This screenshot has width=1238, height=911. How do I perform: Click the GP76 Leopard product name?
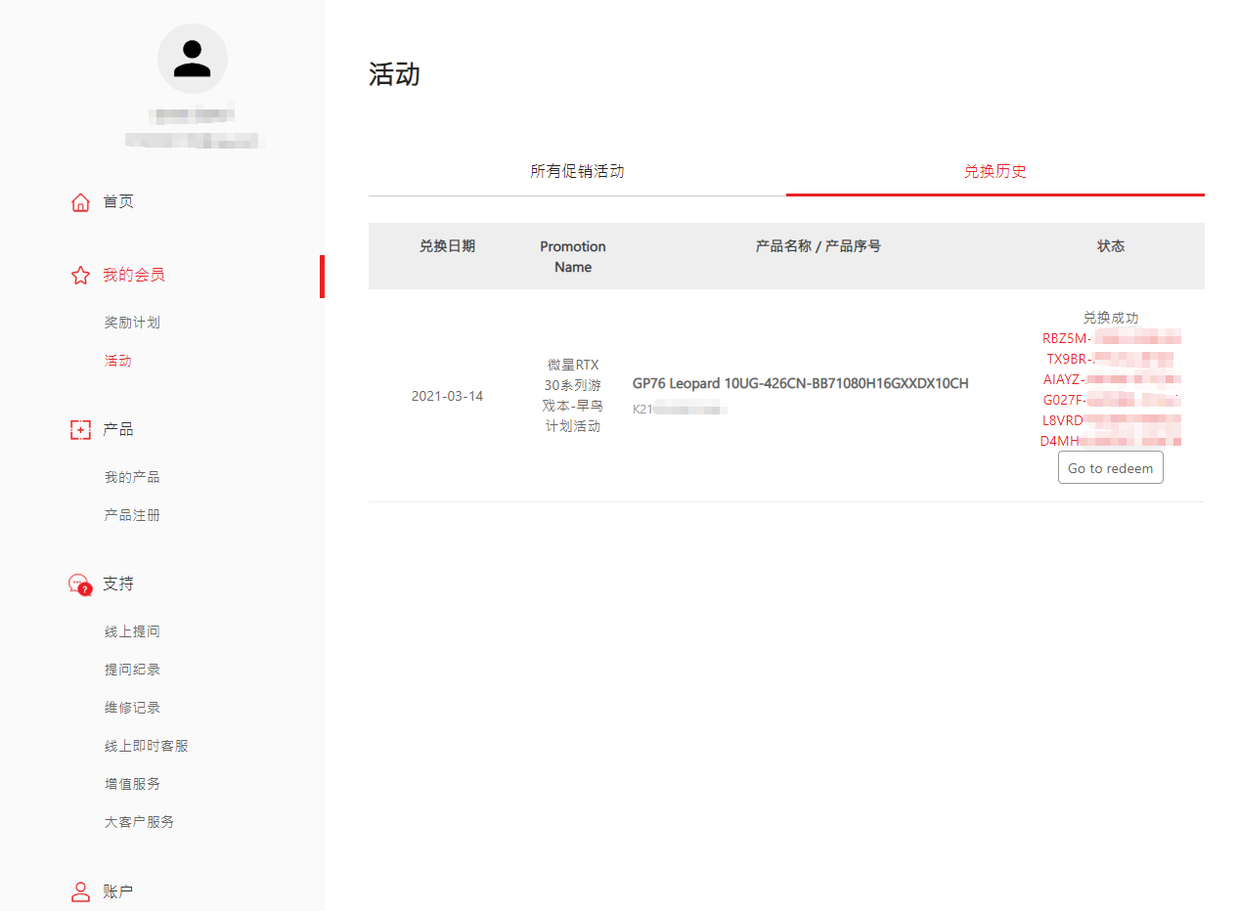[x=800, y=383]
